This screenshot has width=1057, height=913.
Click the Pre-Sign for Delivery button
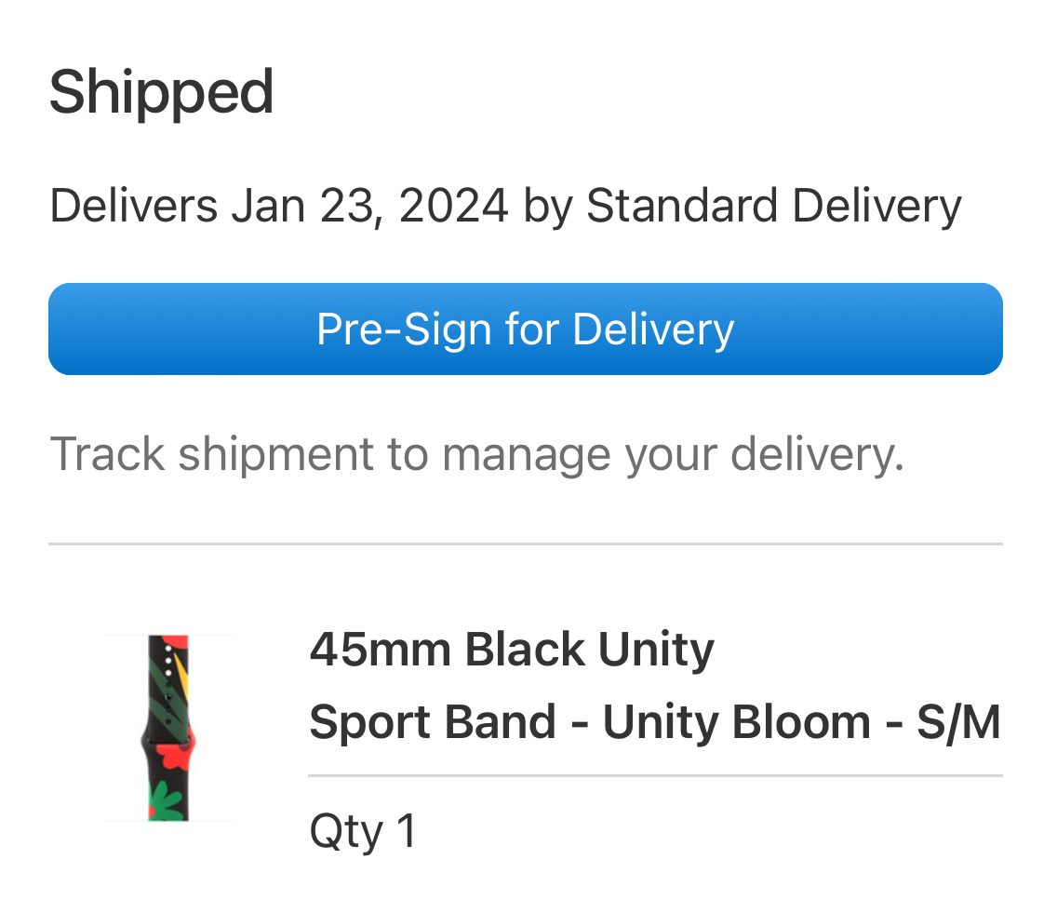[x=525, y=329]
